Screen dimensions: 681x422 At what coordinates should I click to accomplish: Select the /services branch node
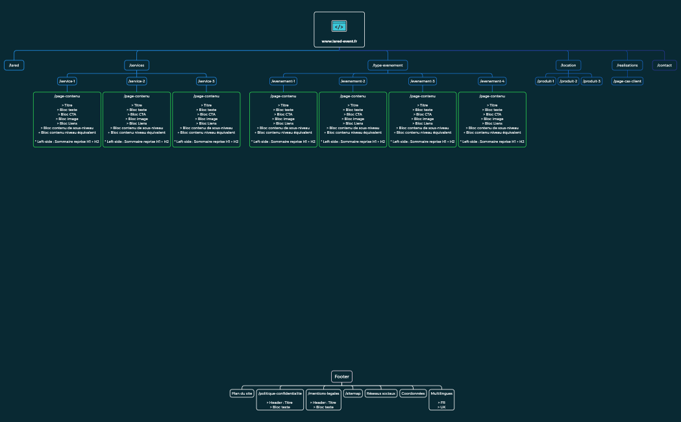136,65
